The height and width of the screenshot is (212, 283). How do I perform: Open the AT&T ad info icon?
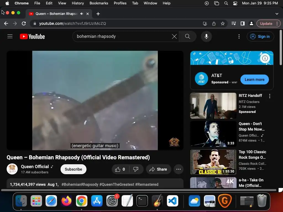click(x=265, y=58)
